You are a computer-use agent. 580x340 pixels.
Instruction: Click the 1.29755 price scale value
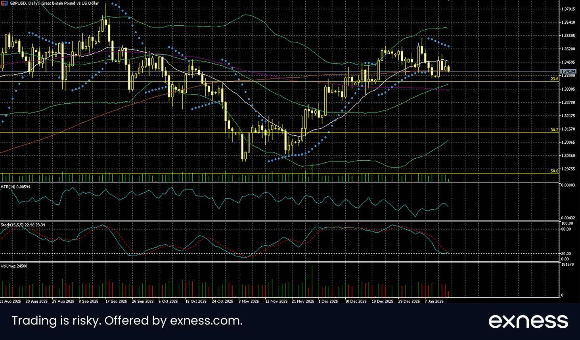[x=569, y=169]
